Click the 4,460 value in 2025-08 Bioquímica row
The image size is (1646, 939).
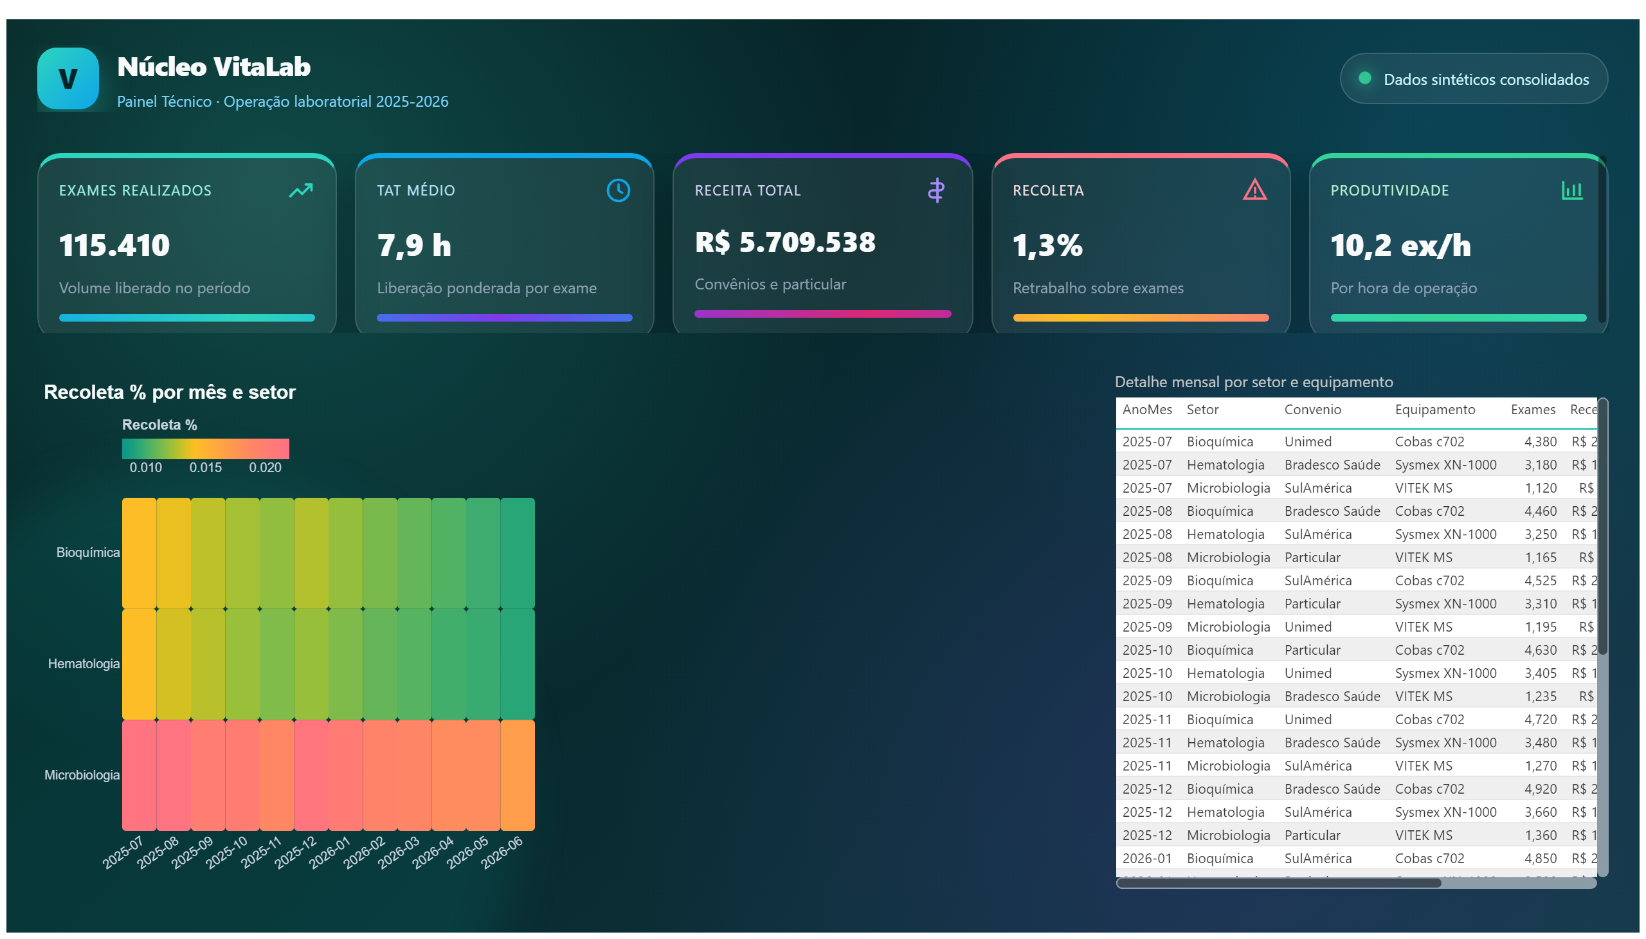coord(1540,511)
